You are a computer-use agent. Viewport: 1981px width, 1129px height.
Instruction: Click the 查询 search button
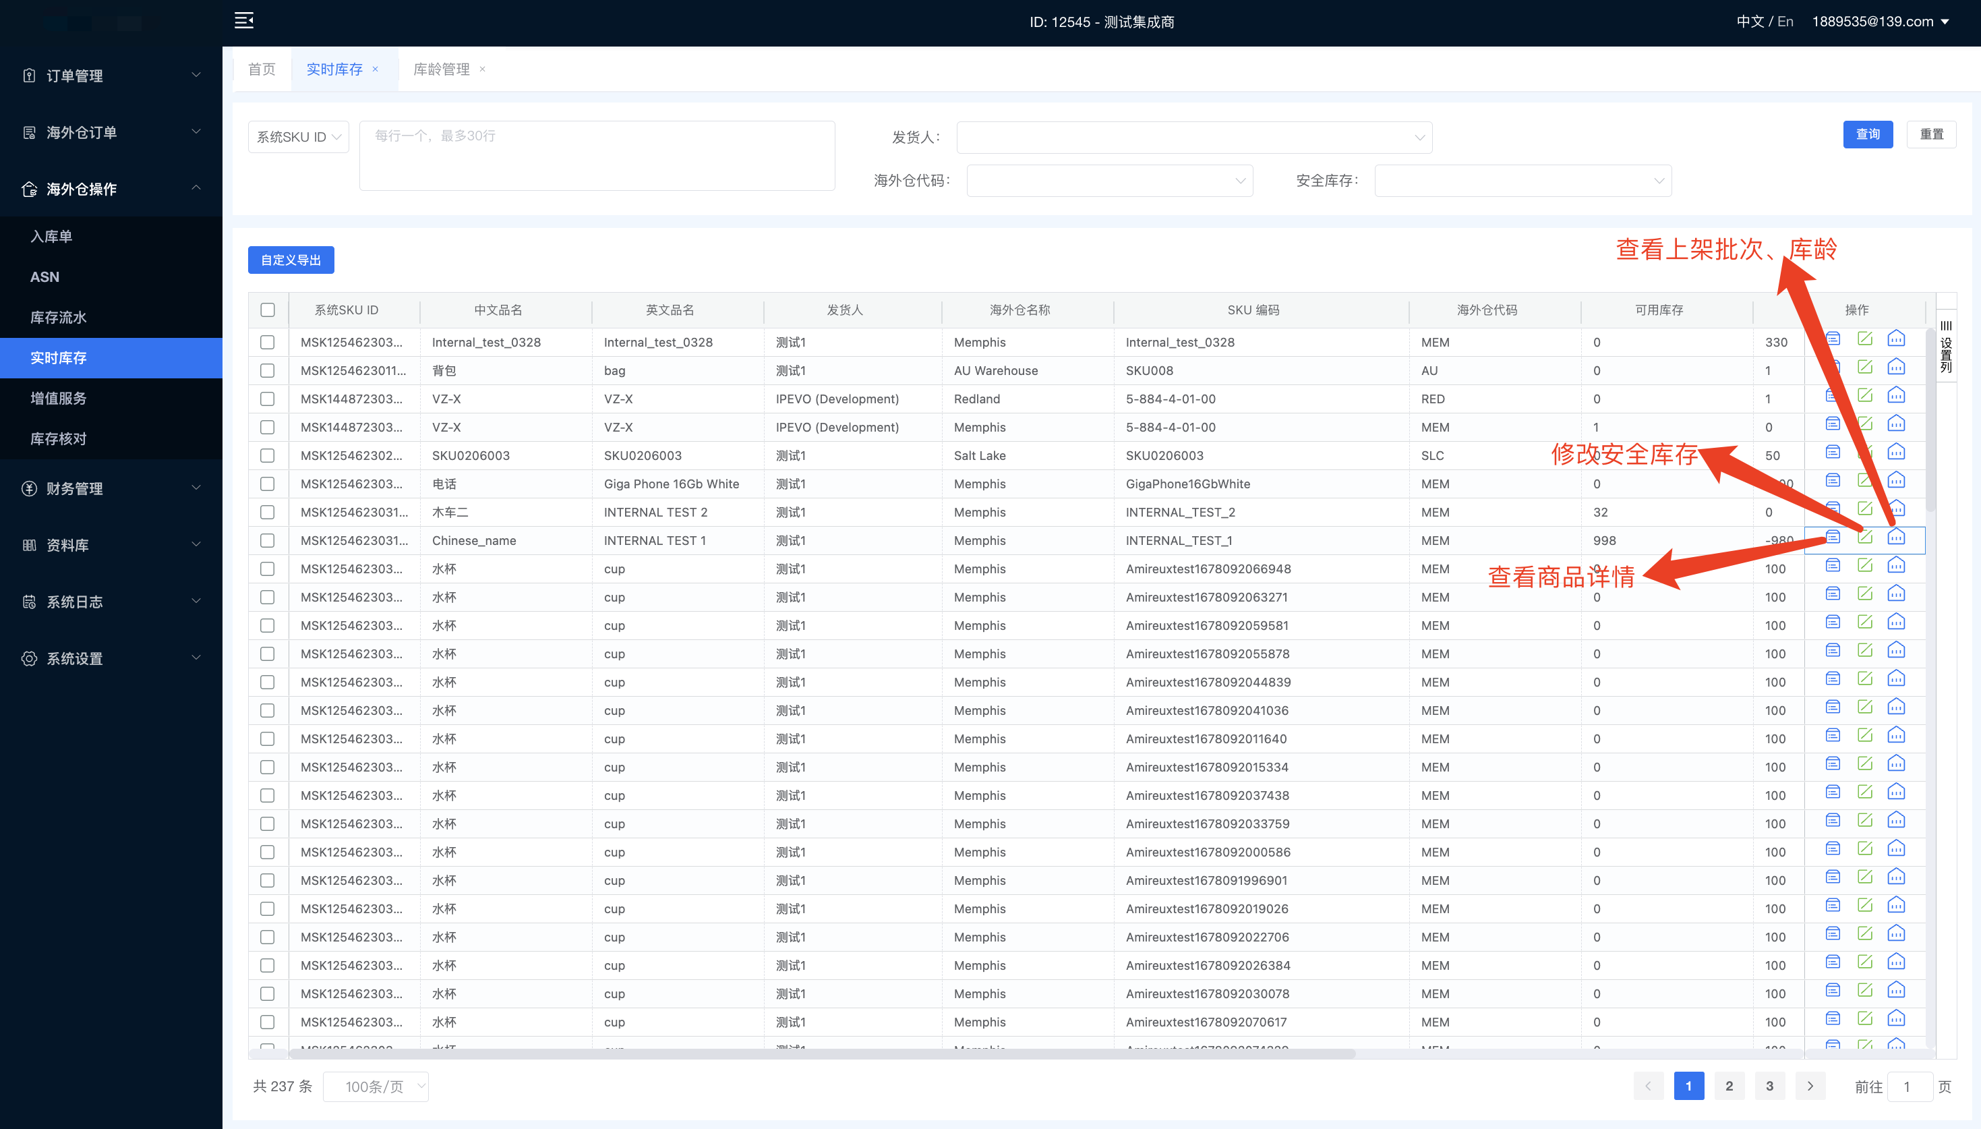tap(1867, 134)
